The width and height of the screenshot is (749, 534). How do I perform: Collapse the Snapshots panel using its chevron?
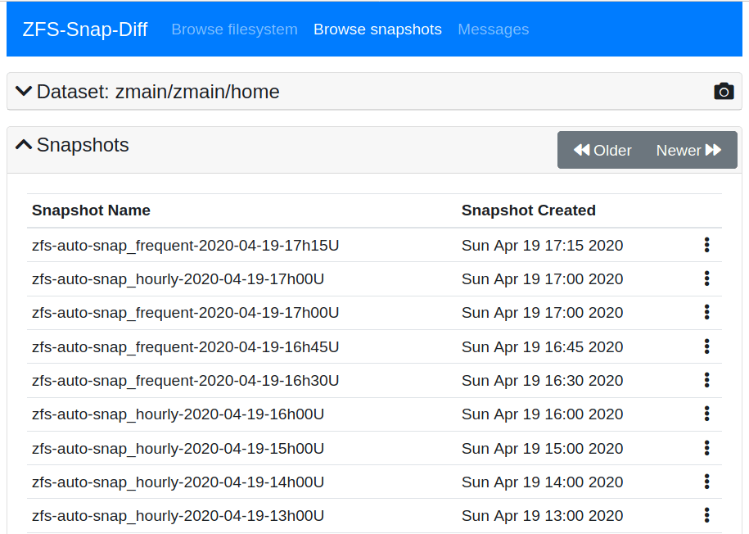tap(23, 144)
